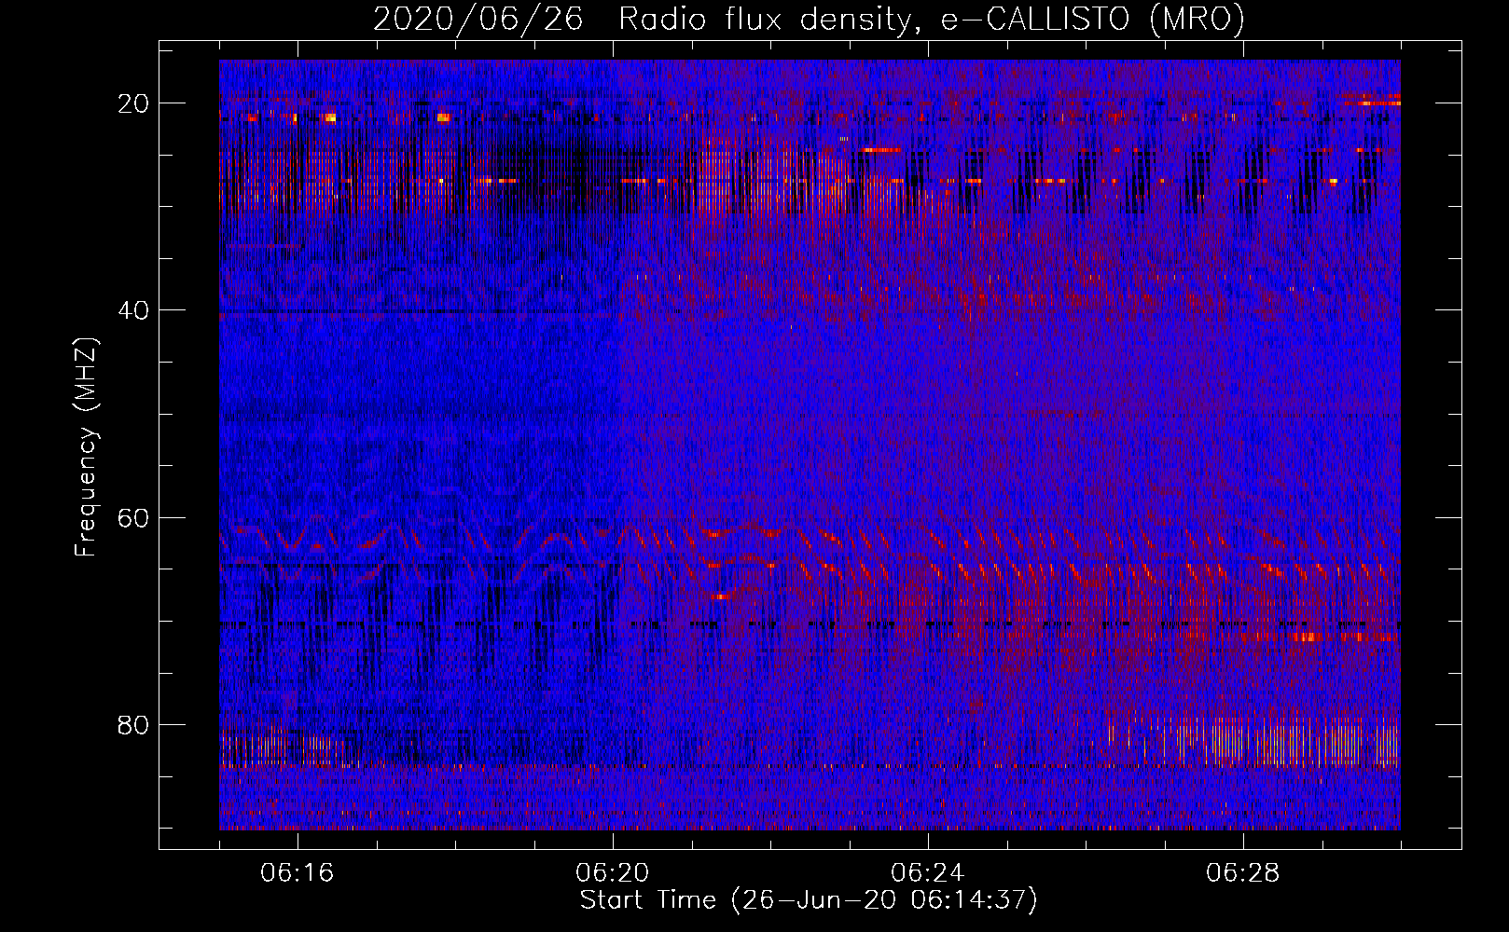Click inside the radio spectrogram image
The image size is (1509, 932).
(x=810, y=445)
